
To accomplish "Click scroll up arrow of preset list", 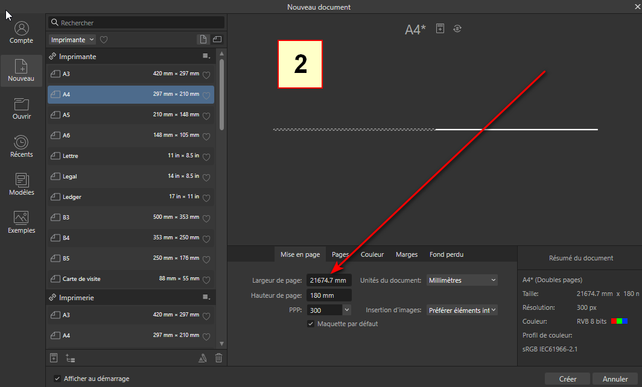I will click(221, 53).
